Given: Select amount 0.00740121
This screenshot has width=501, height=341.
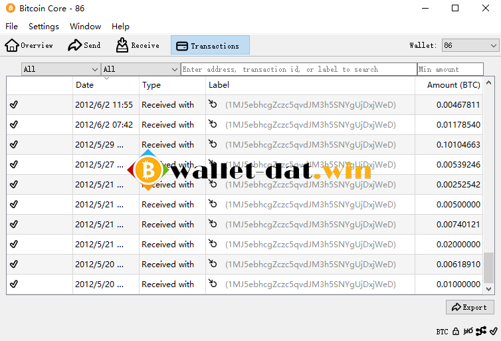Looking at the screenshot, I should [x=458, y=225].
